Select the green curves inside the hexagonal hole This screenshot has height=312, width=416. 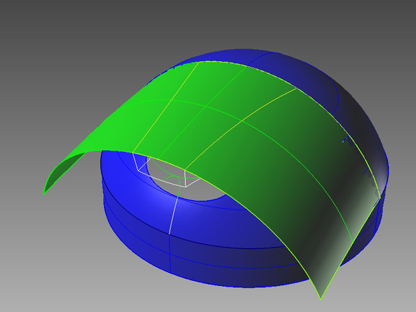[x=170, y=175]
